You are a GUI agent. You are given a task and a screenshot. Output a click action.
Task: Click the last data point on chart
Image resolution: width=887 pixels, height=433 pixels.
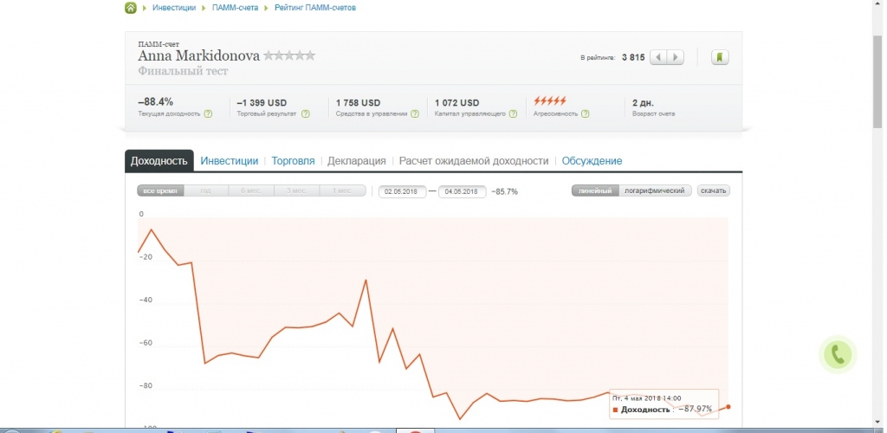click(728, 407)
